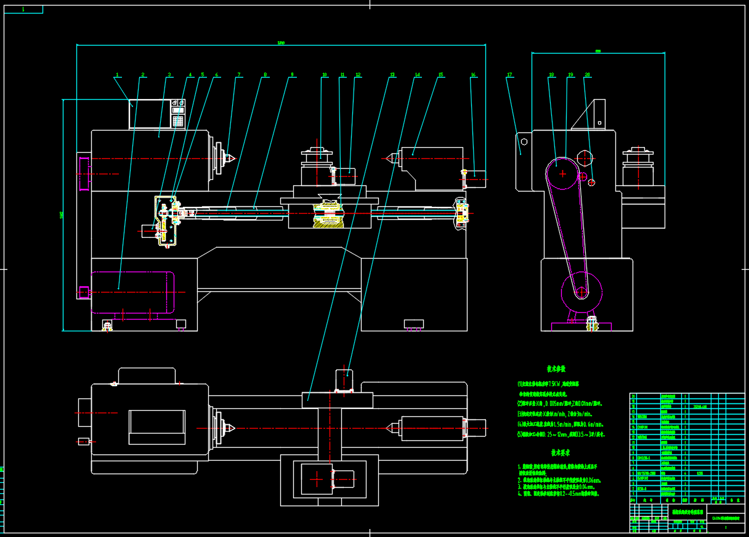Select requirement line 4 with 0.2--0.5mm
Viewport: 749px width, 537px height.
[x=558, y=493]
